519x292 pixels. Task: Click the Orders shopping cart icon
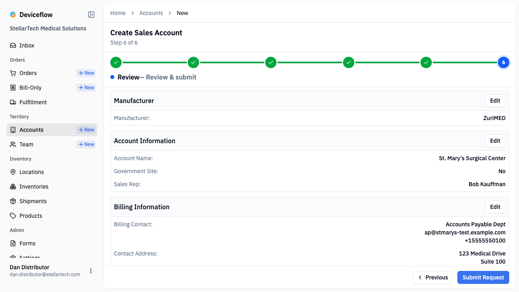[13, 73]
